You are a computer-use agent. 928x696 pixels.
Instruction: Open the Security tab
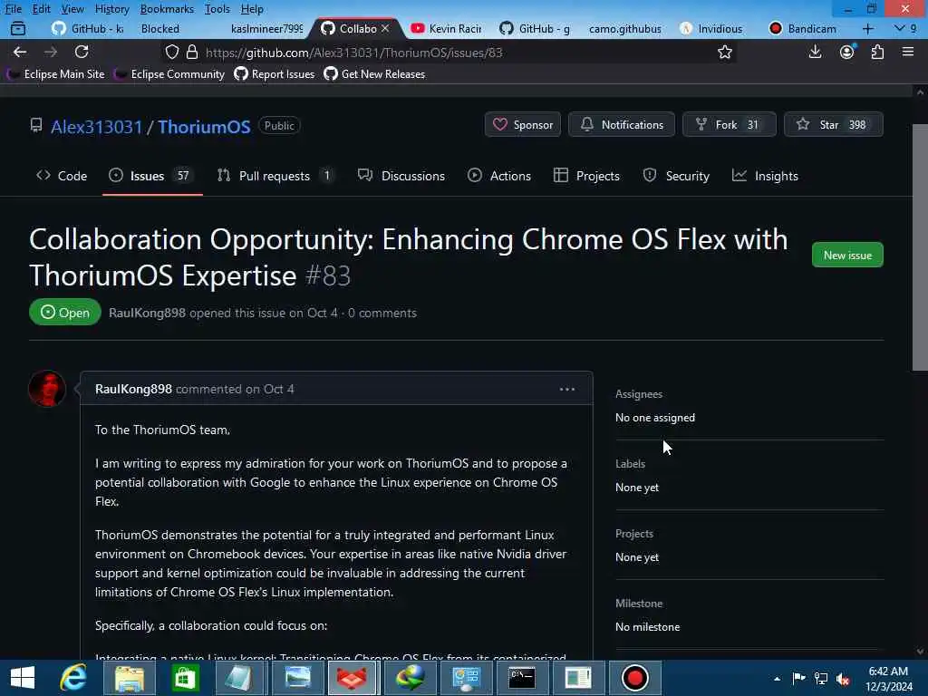click(x=676, y=176)
